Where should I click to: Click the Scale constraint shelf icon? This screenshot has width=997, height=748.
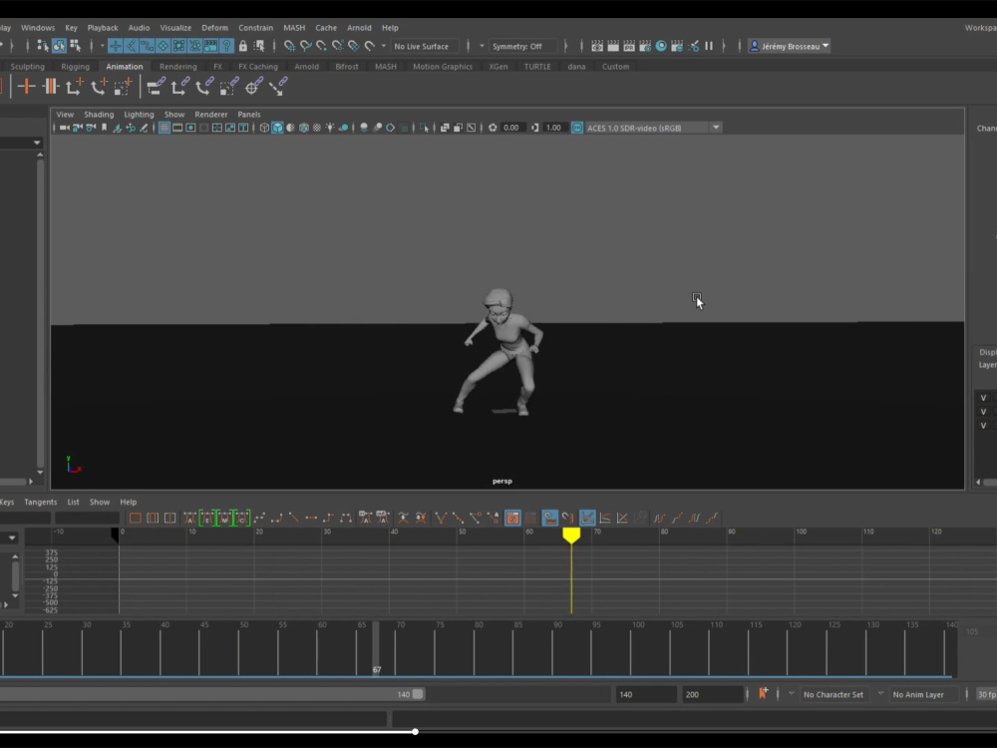point(229,87)
